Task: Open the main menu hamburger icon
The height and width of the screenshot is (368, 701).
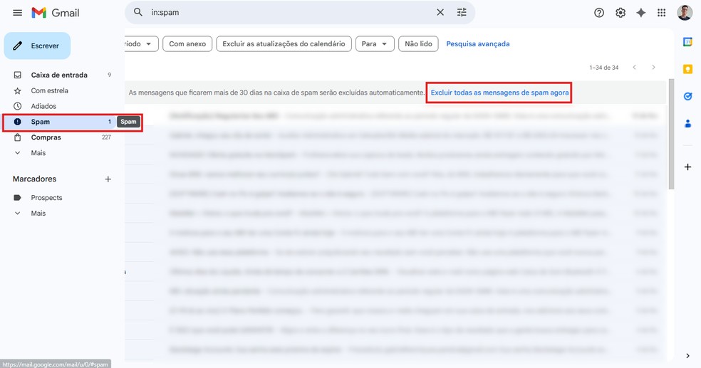Action: pyautogui.click(x=17, y=13)
